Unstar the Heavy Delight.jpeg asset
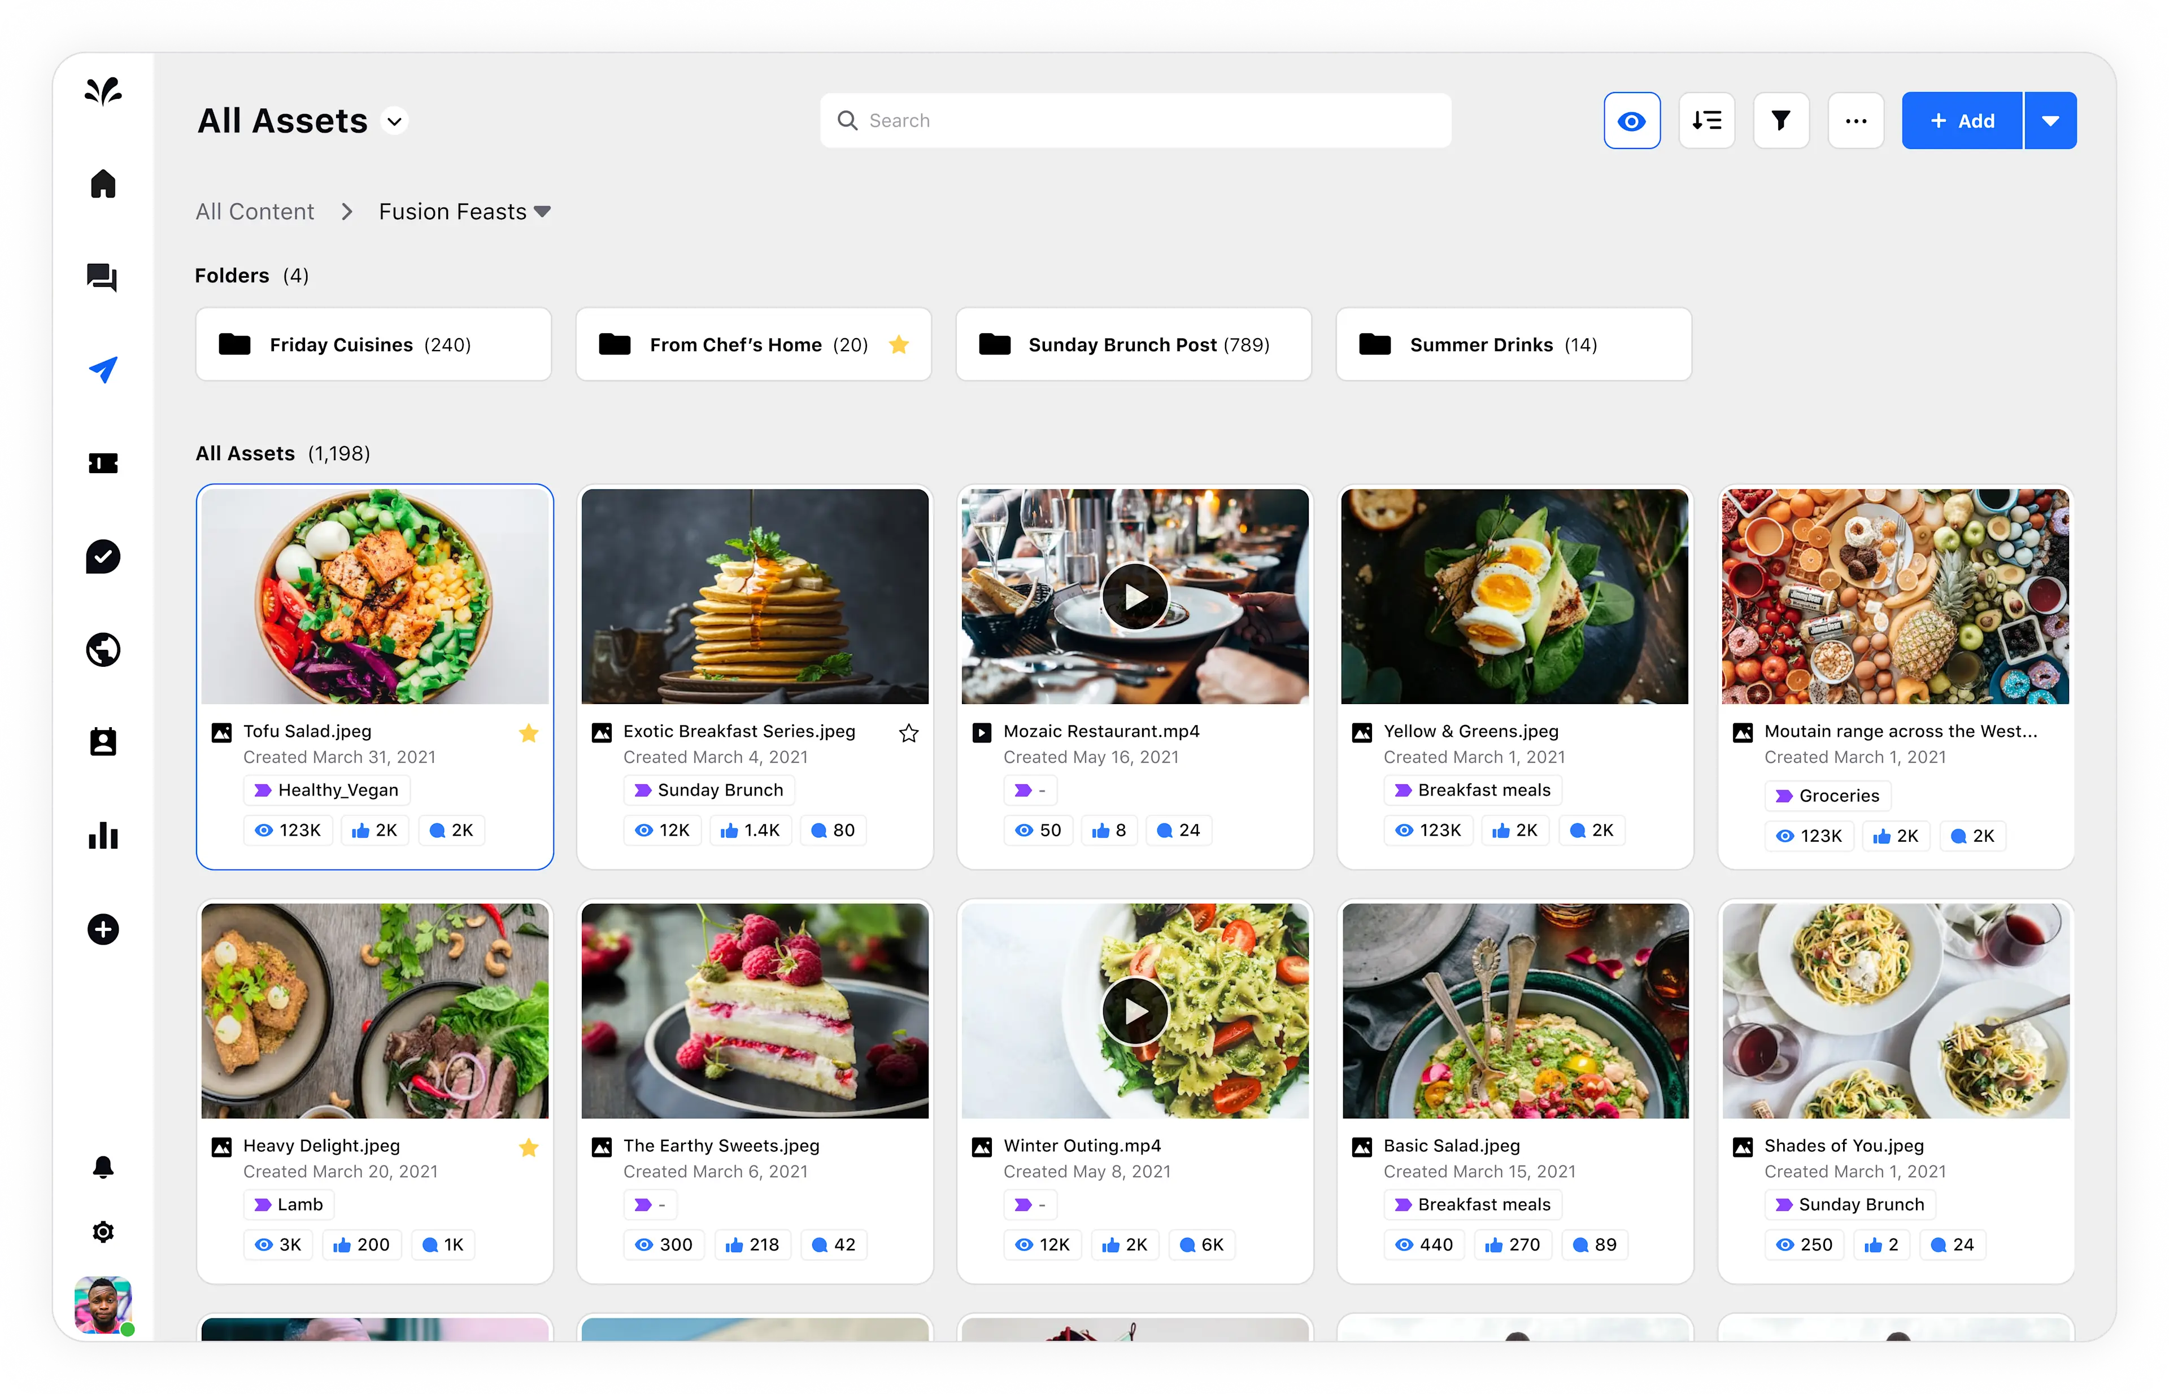The height and width of the screenshot is (1394, 2169). [529, 1147]
